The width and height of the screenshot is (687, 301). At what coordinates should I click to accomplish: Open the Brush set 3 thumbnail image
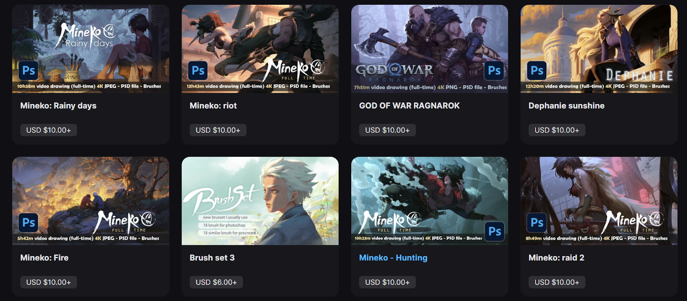tap(260, 201)
